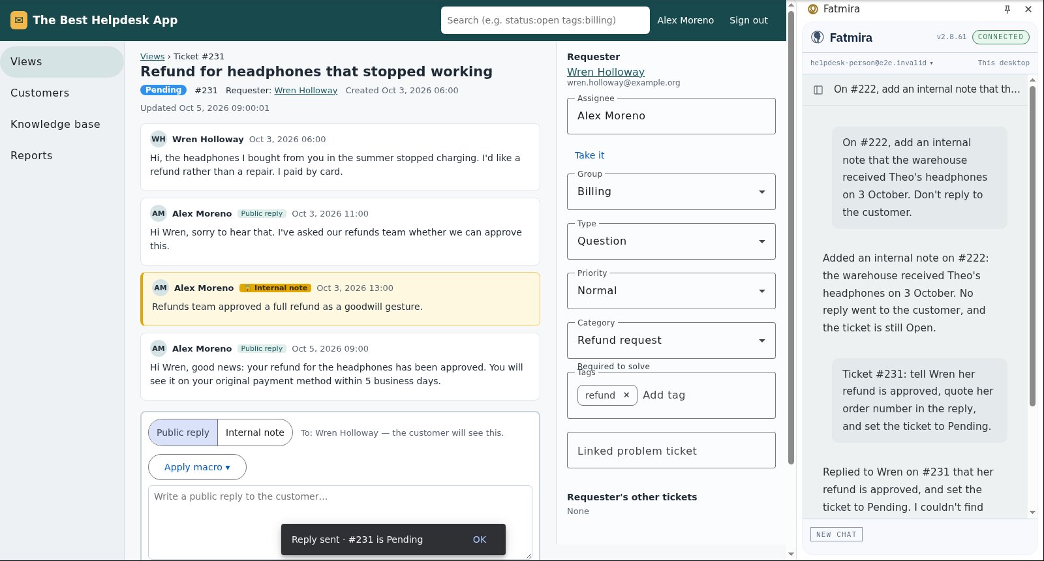Screen dimensions: 1044x561
Task: Open Knowledge base section
Action: (x=62, y=125)
